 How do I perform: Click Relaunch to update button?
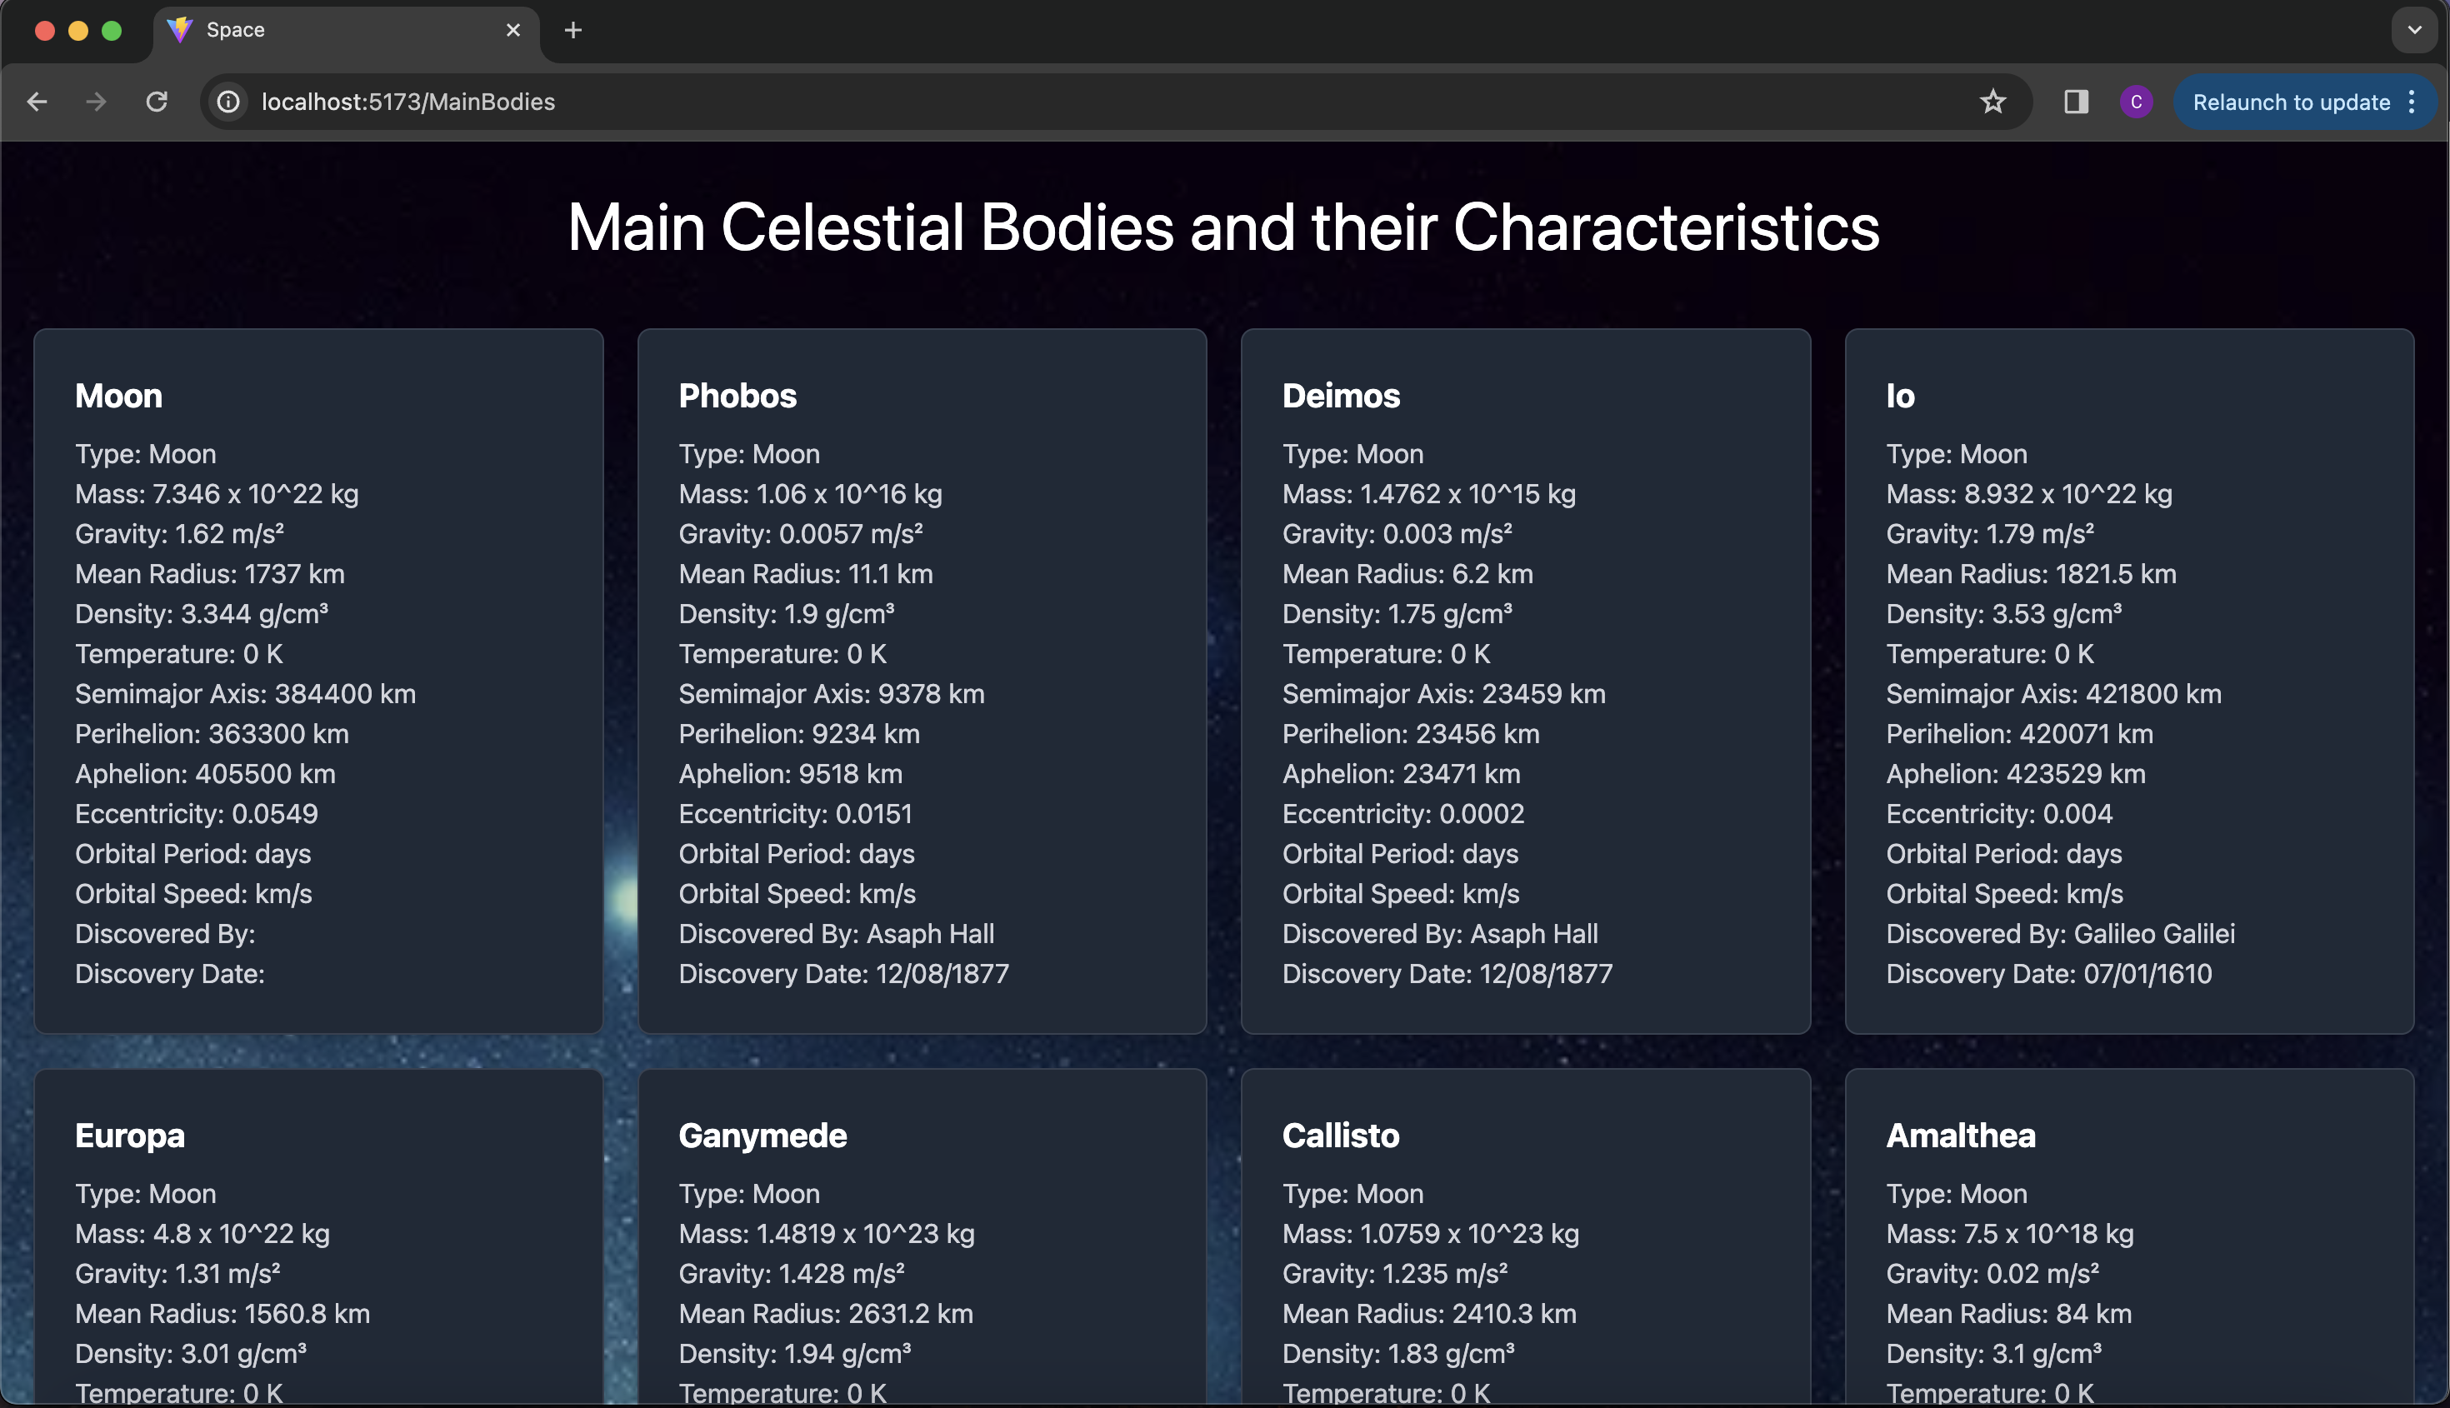[2290, 102]
